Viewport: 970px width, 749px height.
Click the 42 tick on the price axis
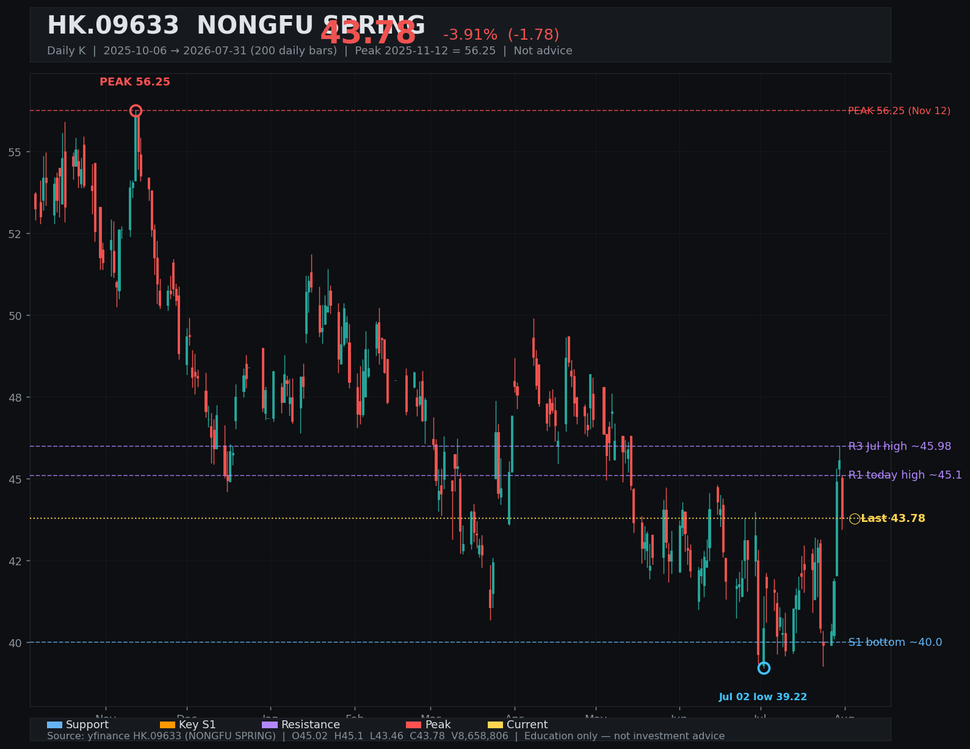click(x=15, y=561)
